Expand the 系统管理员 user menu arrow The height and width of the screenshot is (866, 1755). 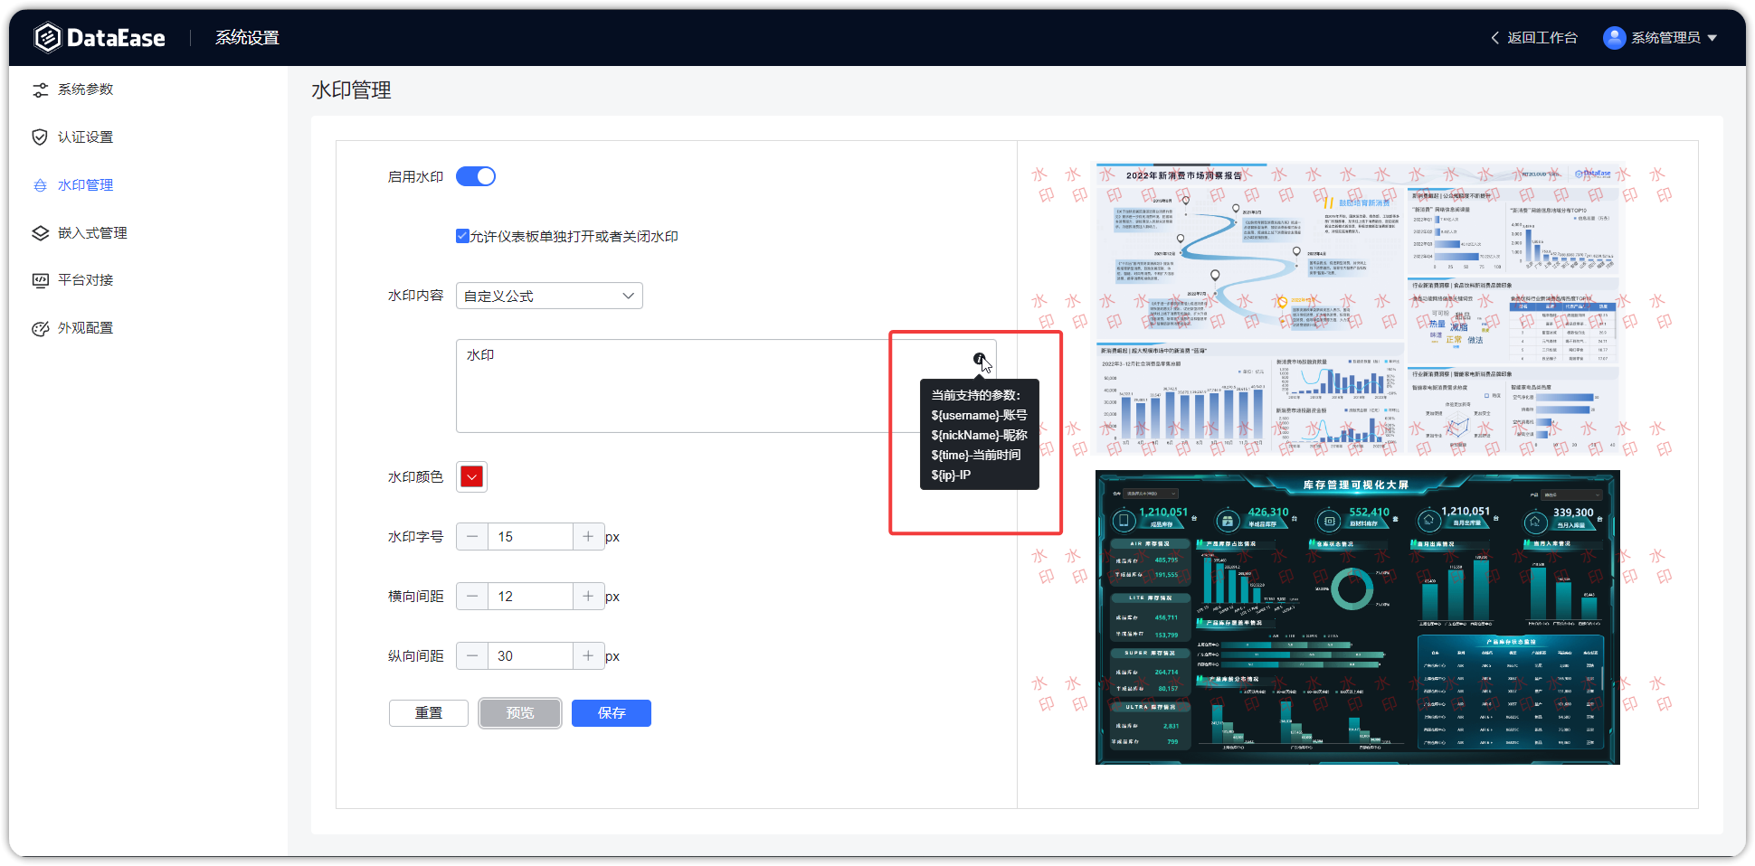pos(1712,38)
